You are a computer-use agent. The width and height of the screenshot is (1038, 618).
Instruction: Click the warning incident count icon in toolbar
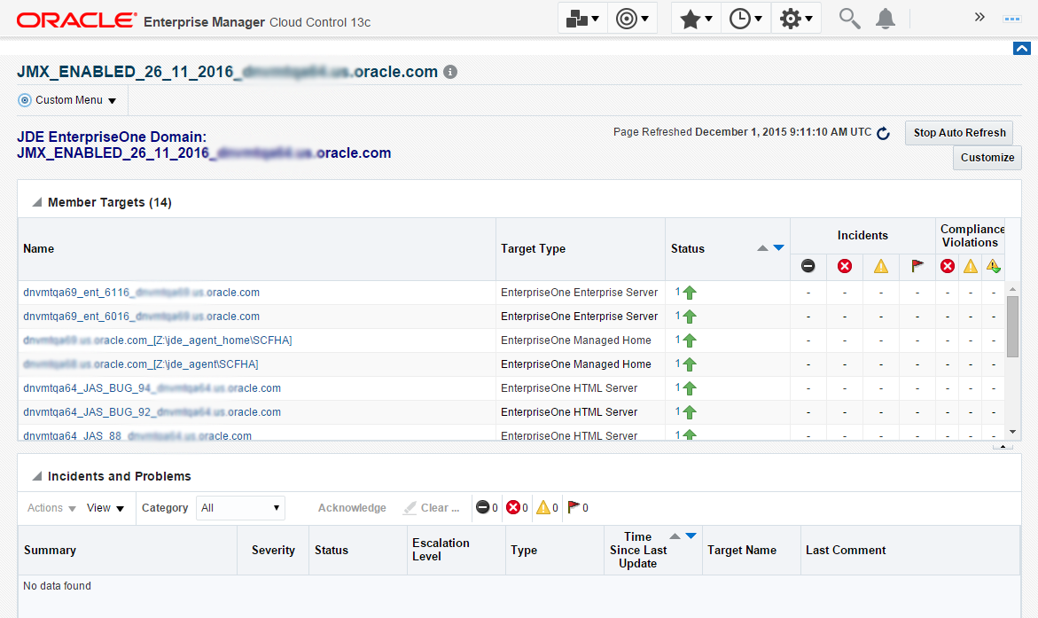pos(542,507)
